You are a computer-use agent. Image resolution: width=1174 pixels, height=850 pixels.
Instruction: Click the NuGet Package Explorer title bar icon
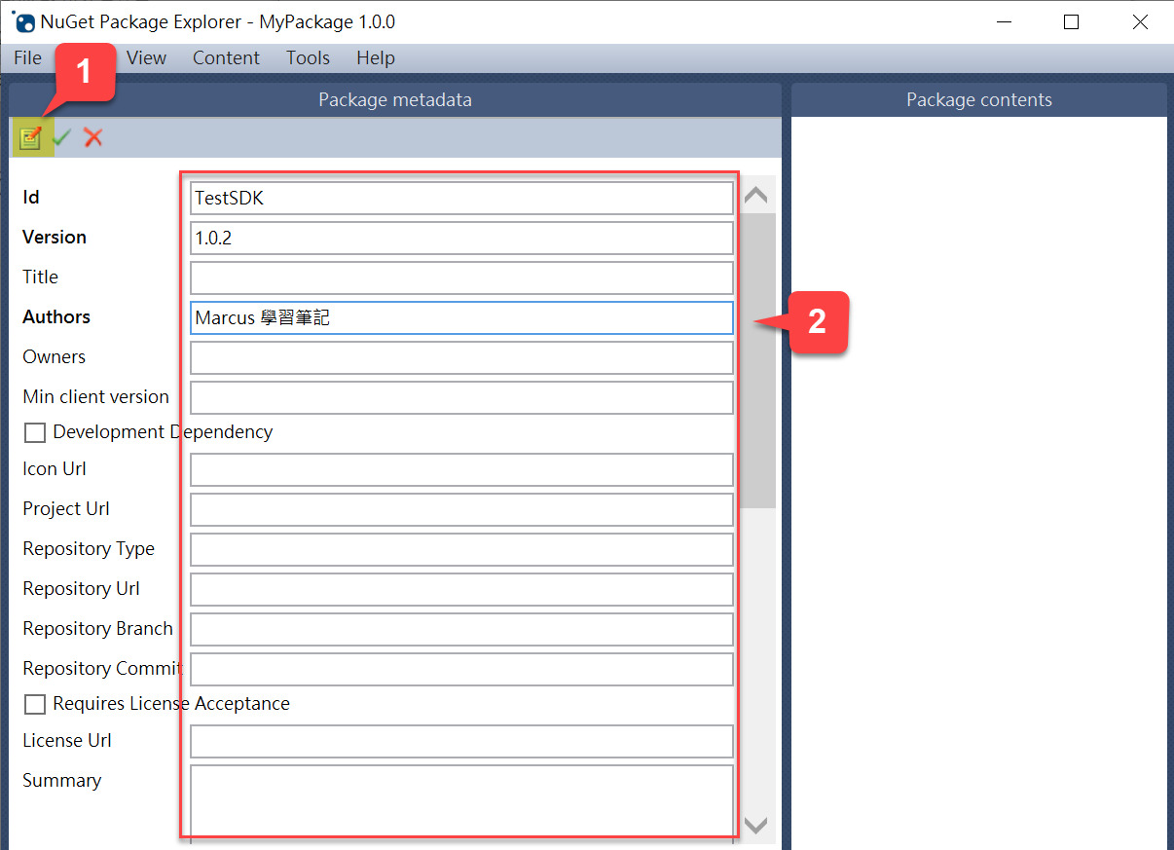coord(23,20)
